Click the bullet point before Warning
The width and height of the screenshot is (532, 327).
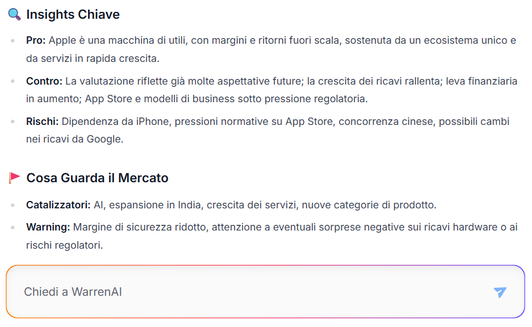pyautogui.click(x=13, y=227)
